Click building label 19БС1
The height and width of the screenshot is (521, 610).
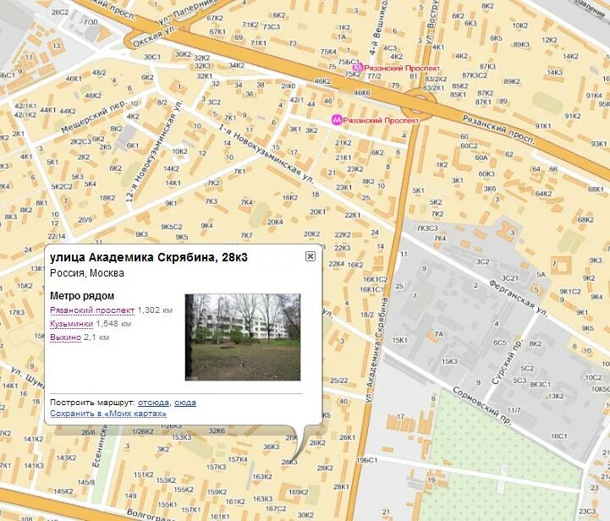coord(367,460)
